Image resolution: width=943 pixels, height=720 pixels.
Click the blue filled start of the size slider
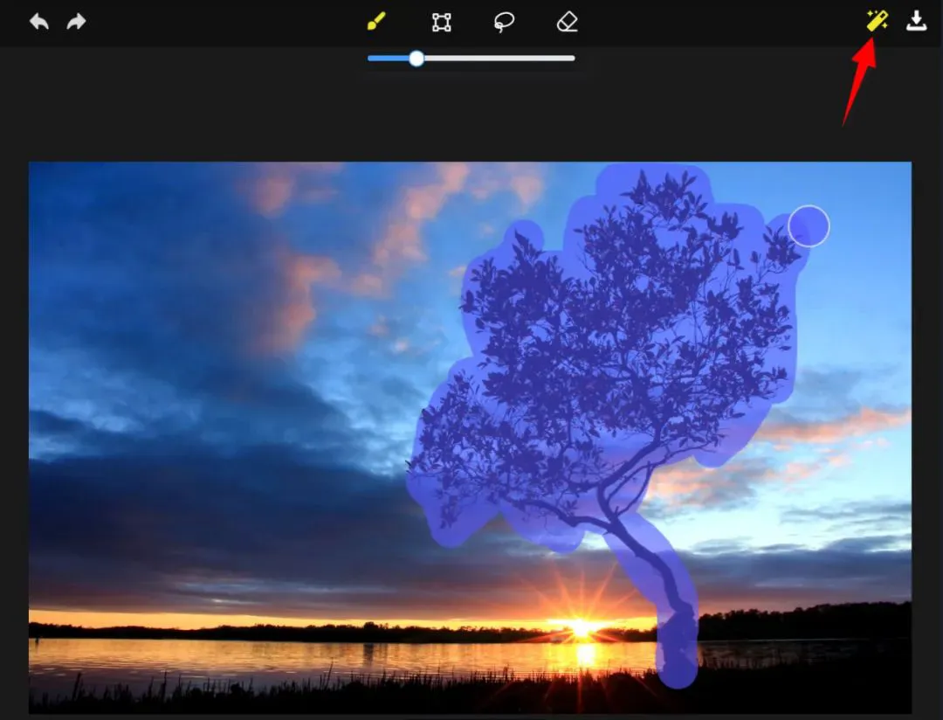(x=374, y=59)
